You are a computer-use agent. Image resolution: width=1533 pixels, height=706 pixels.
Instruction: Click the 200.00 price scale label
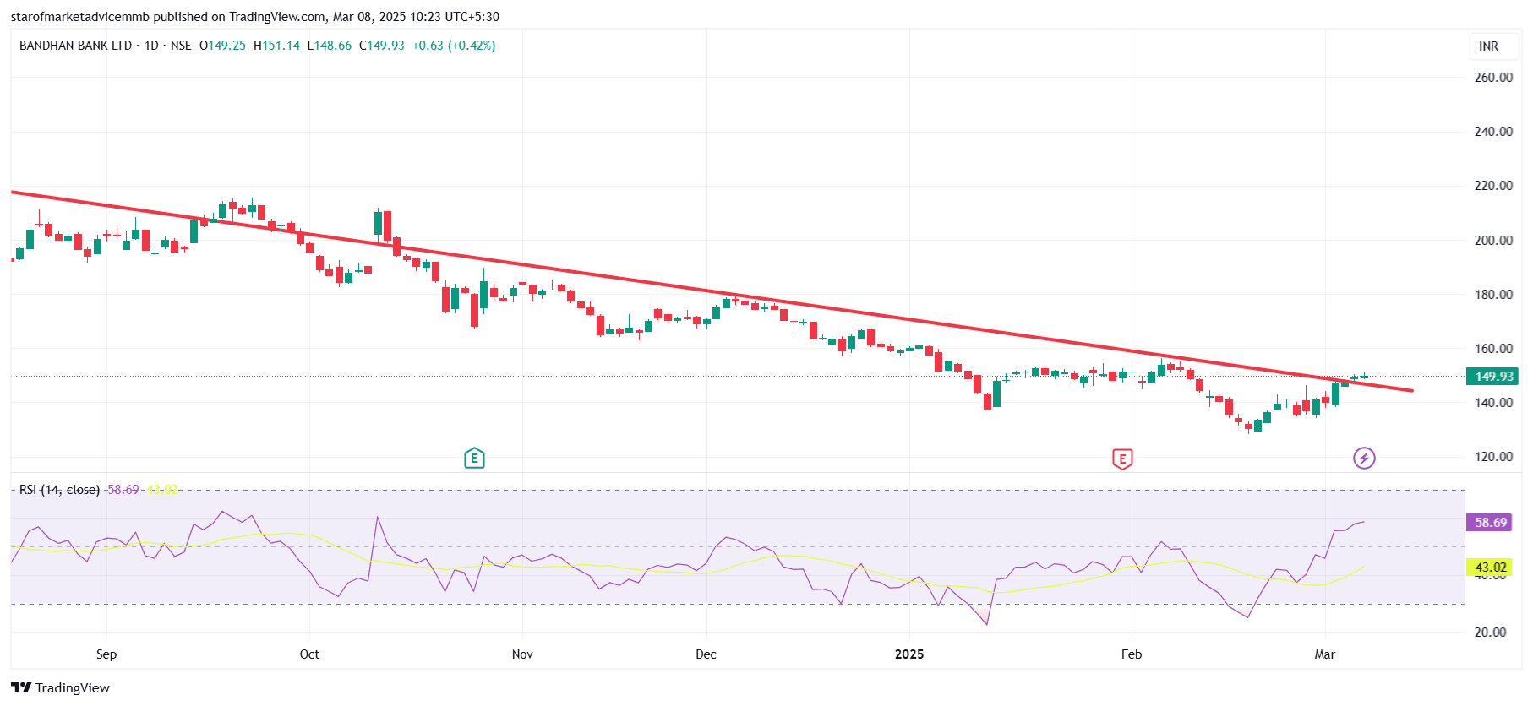pyautogui.click(x=1493, y=241)
